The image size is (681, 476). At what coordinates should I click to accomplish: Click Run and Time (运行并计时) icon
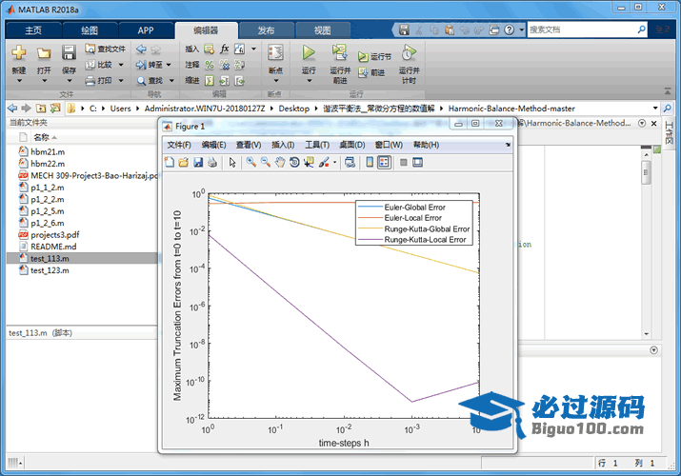[x=409, y=53]
